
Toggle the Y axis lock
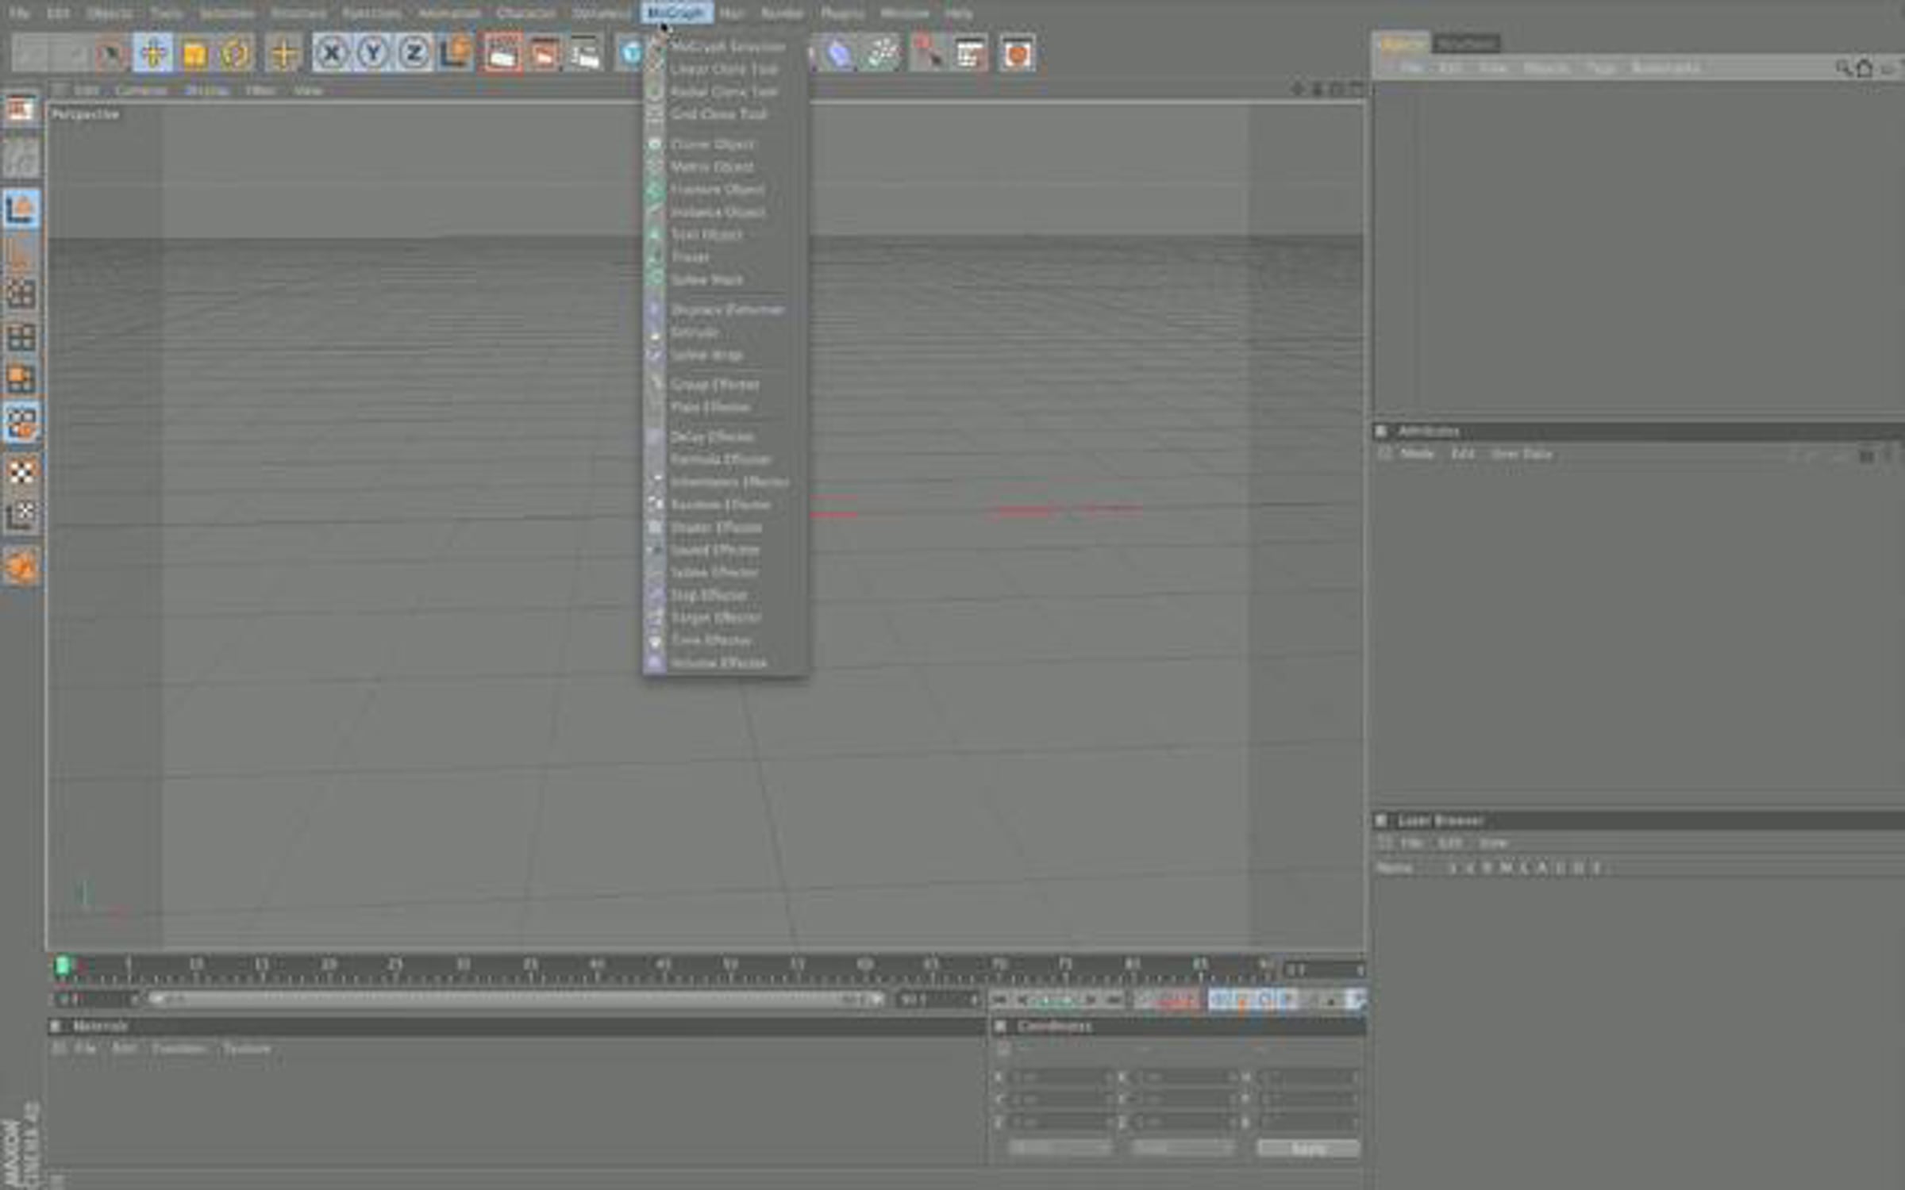[373, 53]
